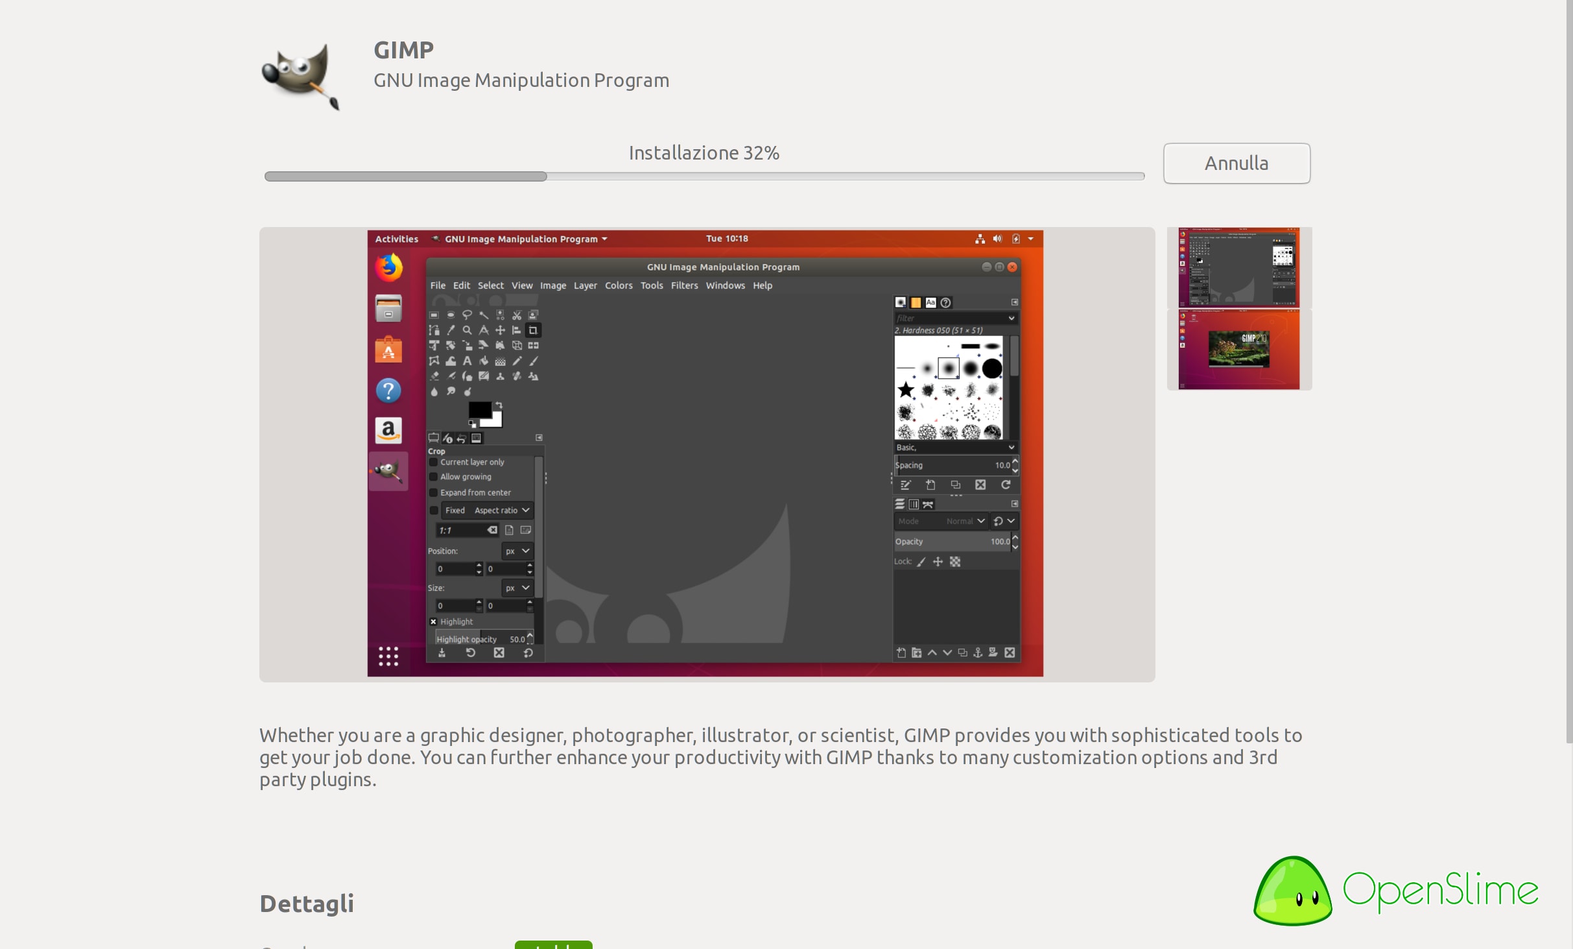1573x949 pixels.
Task: Click the page's vertical scrollbar
Action: (1568, 373)
